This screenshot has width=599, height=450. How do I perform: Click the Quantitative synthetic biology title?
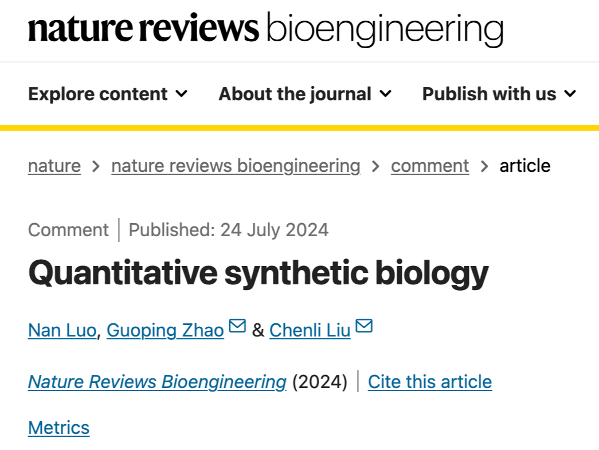(259, 273)
